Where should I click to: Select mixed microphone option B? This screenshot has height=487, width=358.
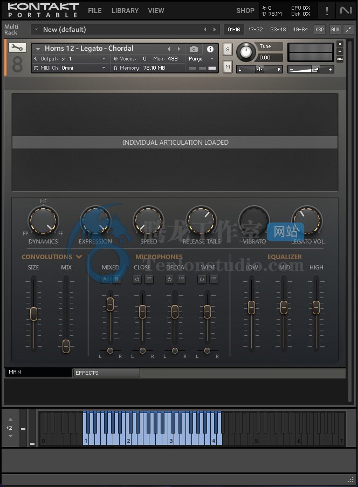(x=116, y=279)
